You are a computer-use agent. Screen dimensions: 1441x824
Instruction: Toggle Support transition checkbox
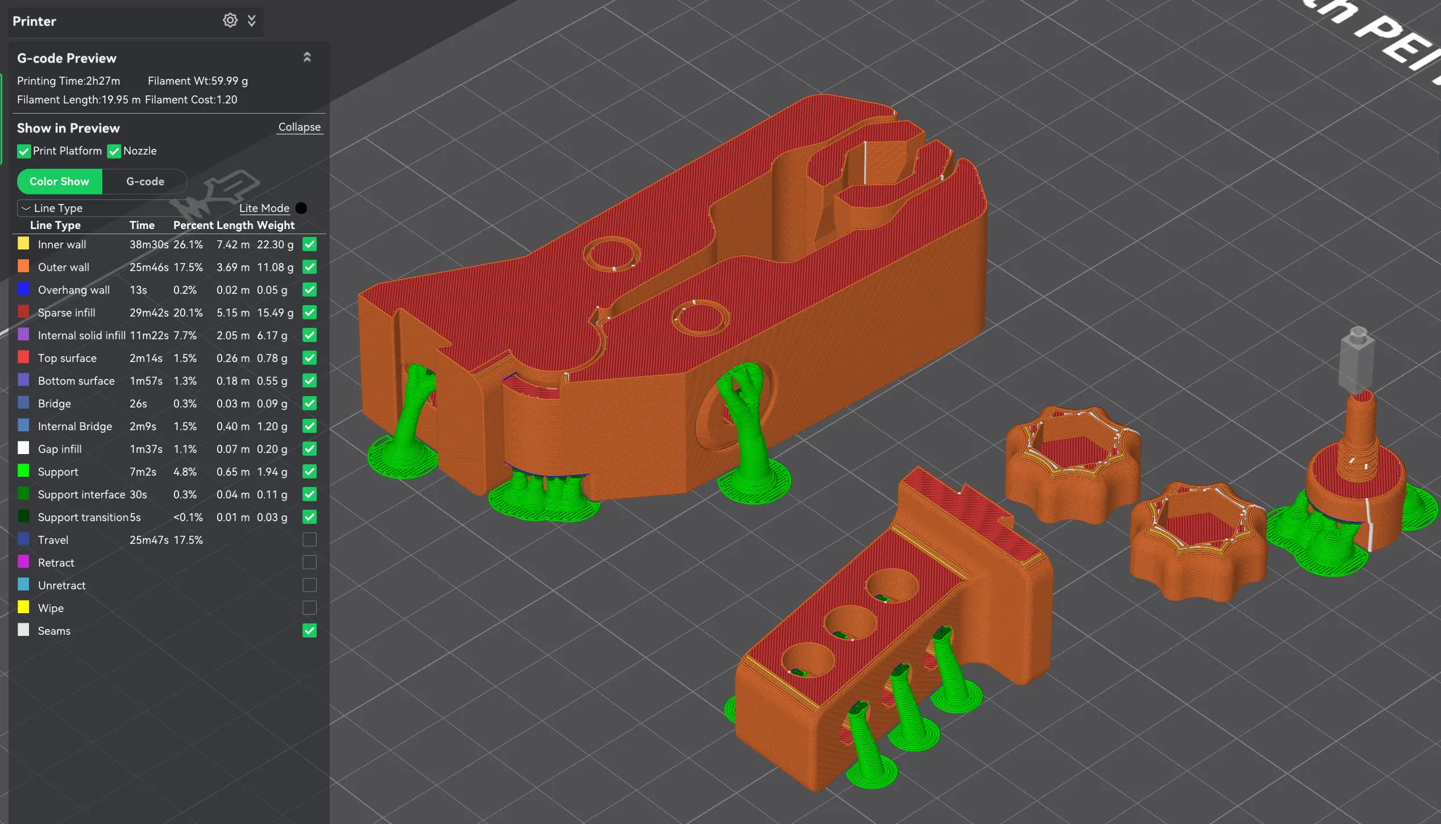(x=310, y=517)
